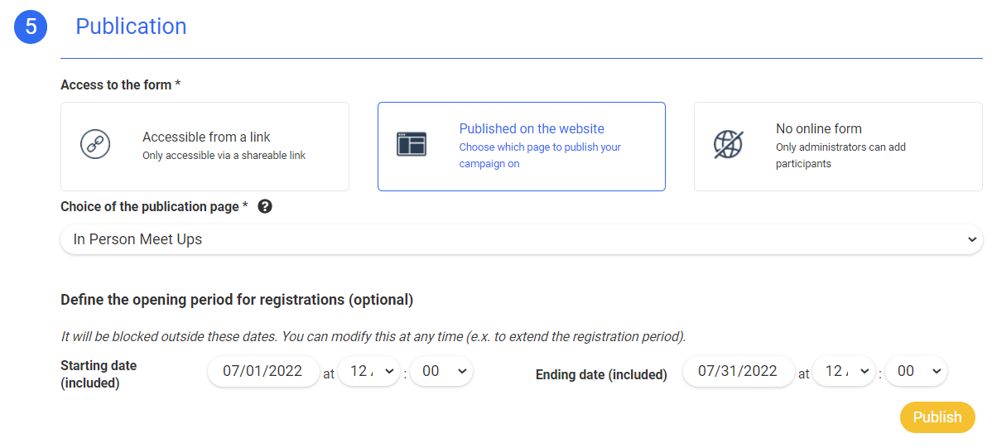Choose "Published on the website" access option
This screenshot has width=992, height=448.
click(x=521, y=147)
